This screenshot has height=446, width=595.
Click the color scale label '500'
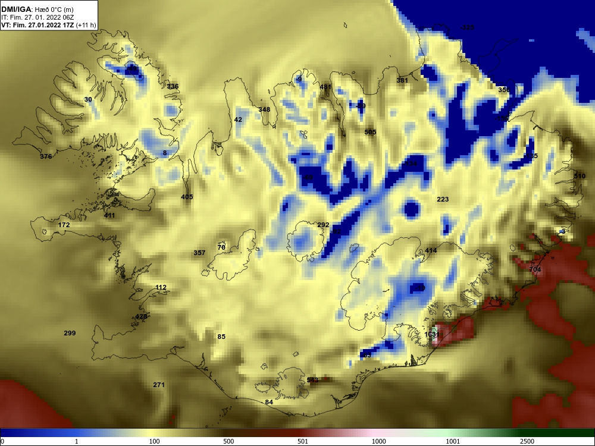tap(228, 441)
